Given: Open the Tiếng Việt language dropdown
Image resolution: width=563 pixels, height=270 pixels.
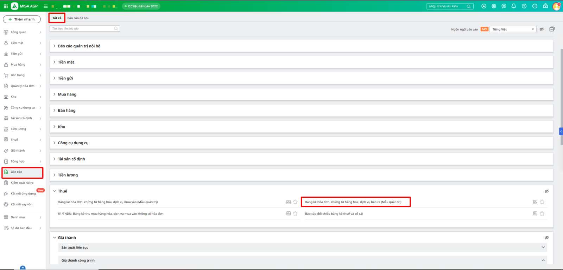Looking at the screenshot, I should click(513, 29).
